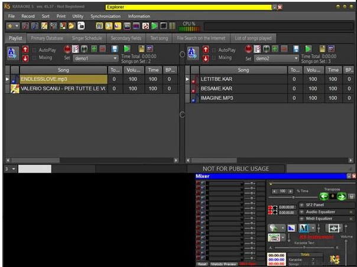The width and height of the screenshot is (357, 267).
Task: Toggle Mixing checkbox in left playlist
Action: click(34, 58)
